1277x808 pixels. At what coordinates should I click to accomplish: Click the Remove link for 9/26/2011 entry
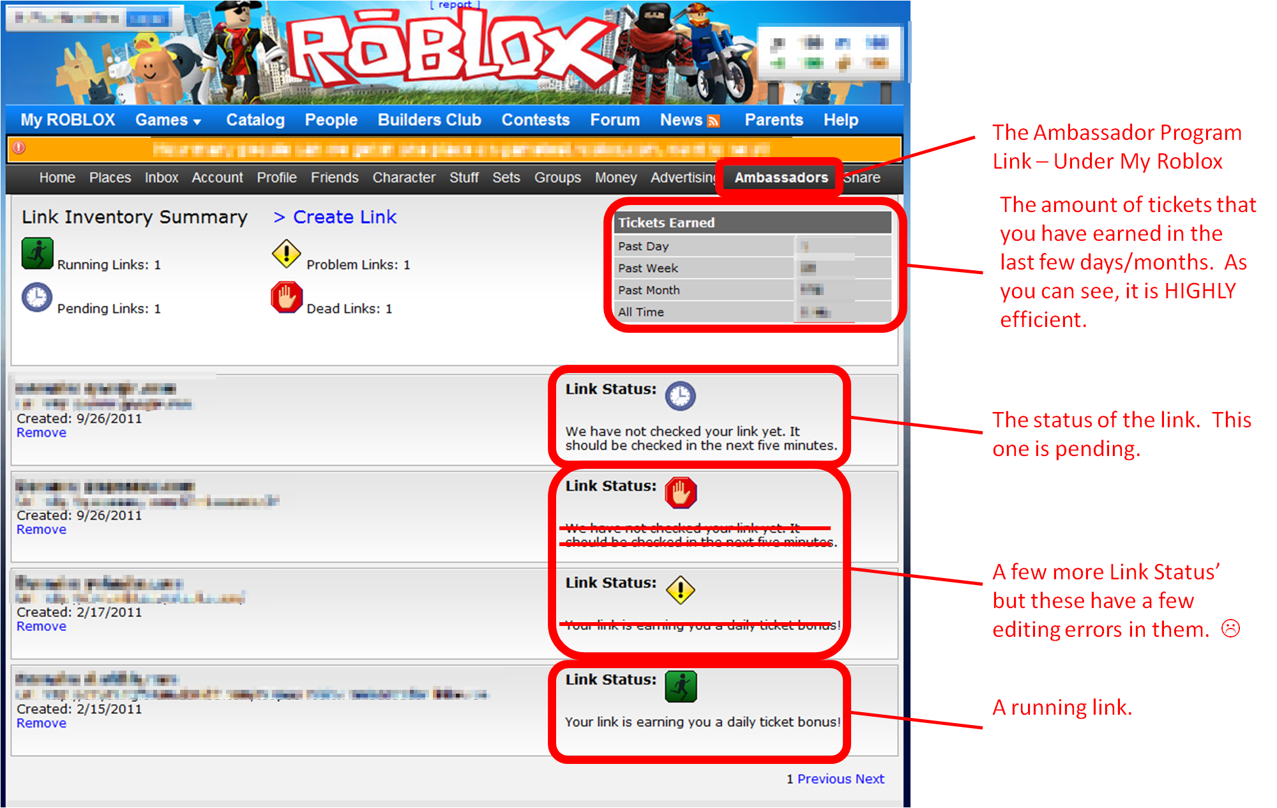point(39,425)
